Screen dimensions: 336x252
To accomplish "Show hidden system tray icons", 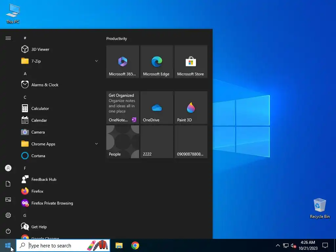I will point(278,245).
